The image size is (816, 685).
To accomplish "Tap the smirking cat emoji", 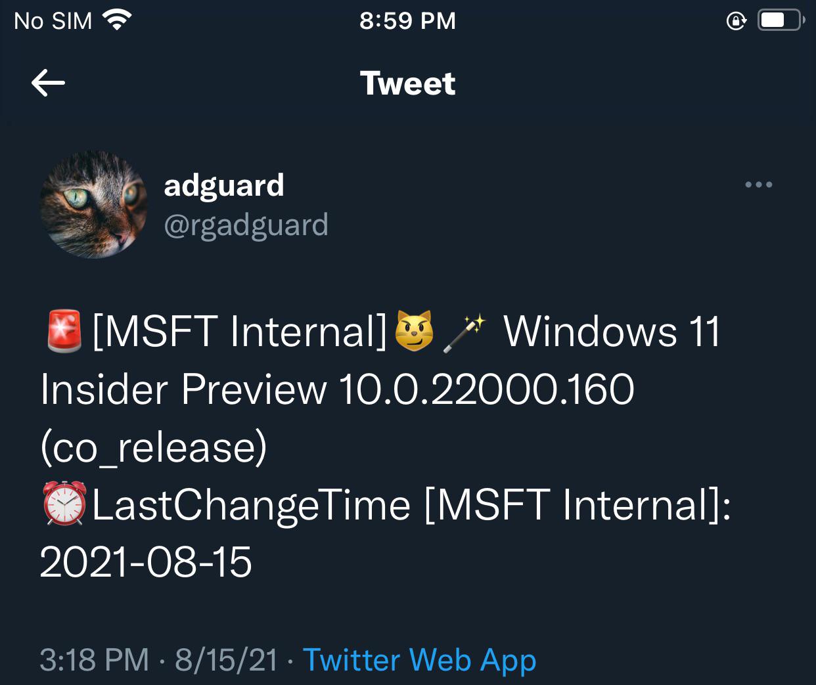I will [414, 331].
